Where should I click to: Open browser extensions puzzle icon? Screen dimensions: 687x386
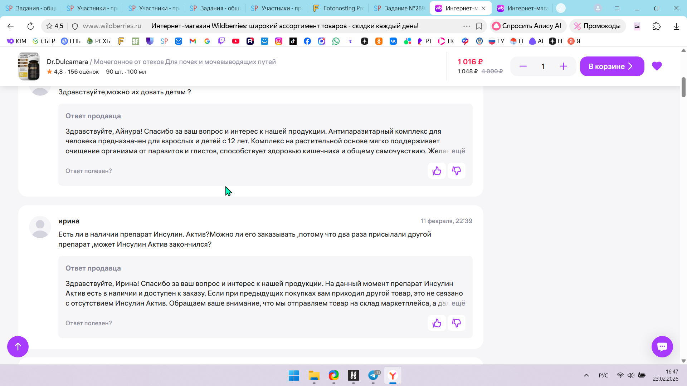(x=656, y=26)
